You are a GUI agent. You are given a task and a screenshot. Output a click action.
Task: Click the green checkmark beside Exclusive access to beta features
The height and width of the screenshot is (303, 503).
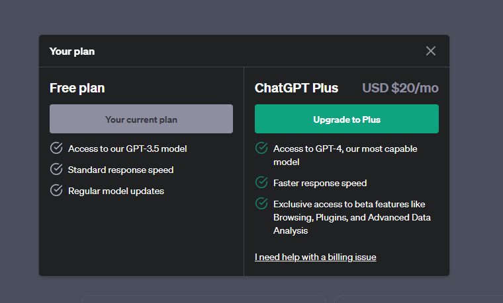tap(261, 203)
